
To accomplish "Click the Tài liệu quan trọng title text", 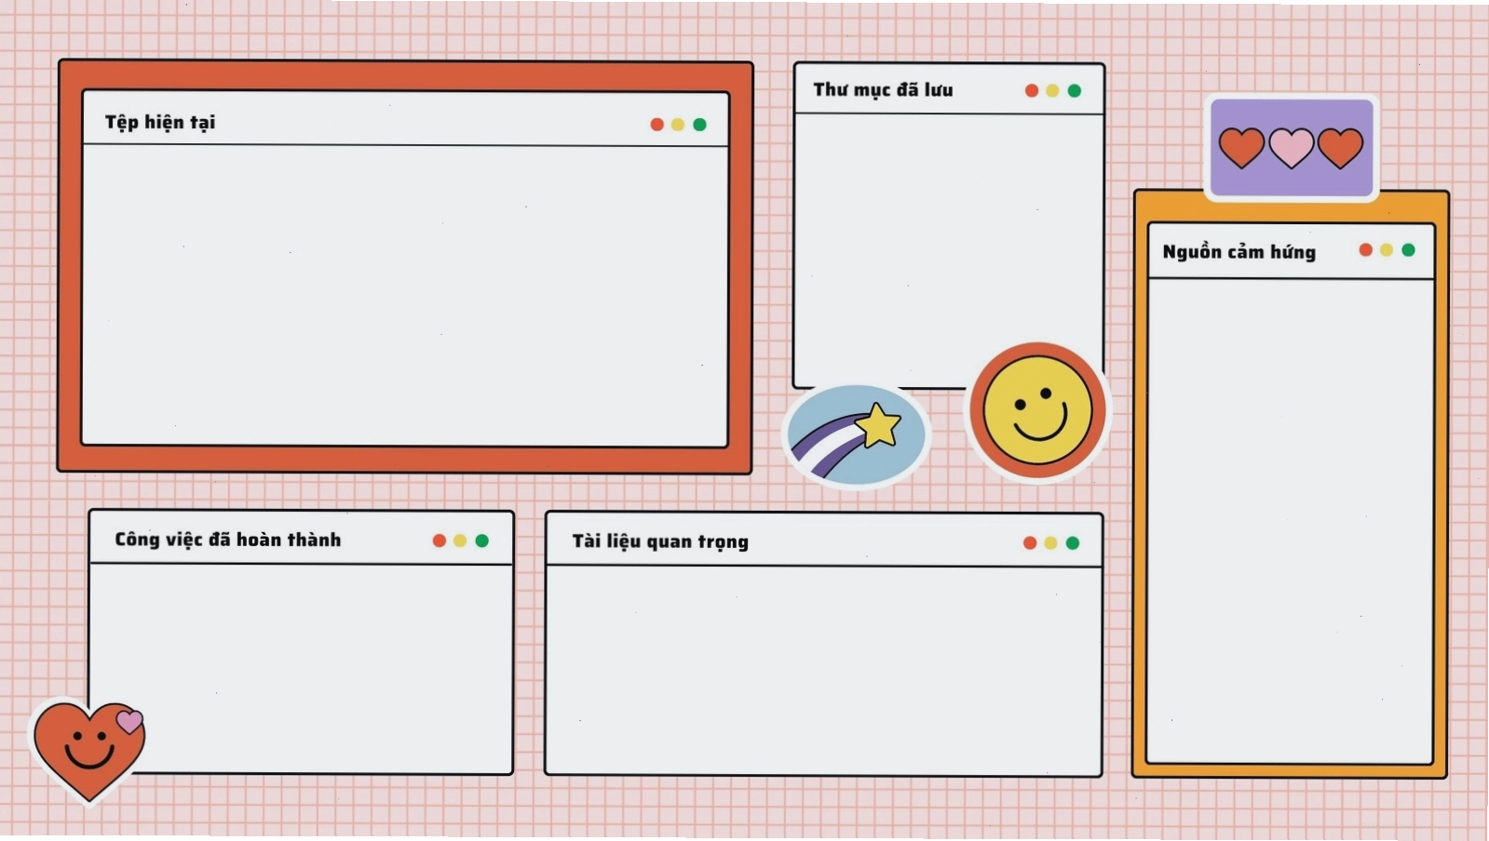I will point(660,542).
